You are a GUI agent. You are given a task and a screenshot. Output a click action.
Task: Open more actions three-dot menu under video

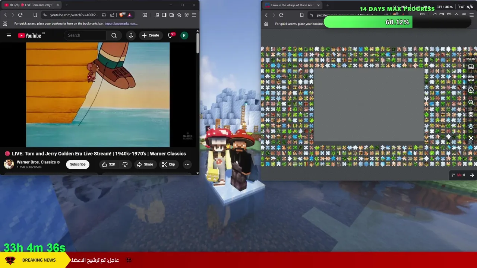[187, 164]
